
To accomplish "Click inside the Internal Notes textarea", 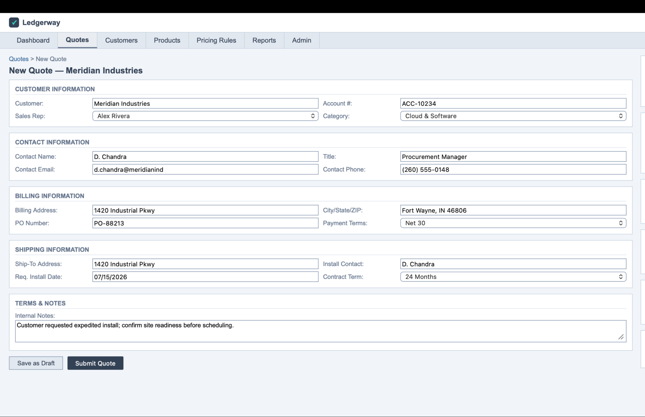I will [x=320, y=331].
